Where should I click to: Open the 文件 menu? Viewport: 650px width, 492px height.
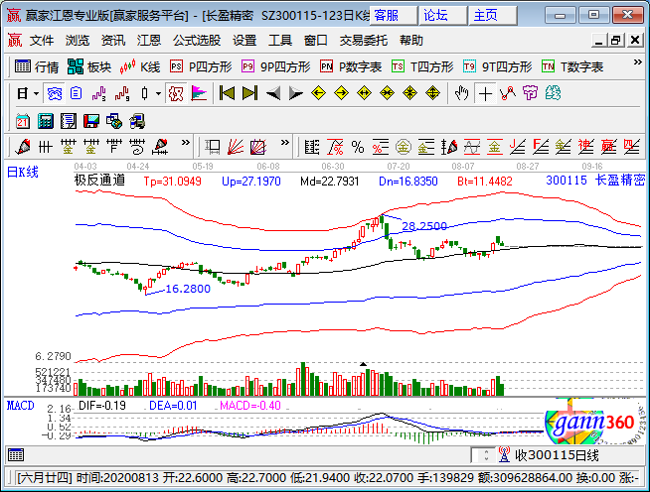click(x=42, y=41)
